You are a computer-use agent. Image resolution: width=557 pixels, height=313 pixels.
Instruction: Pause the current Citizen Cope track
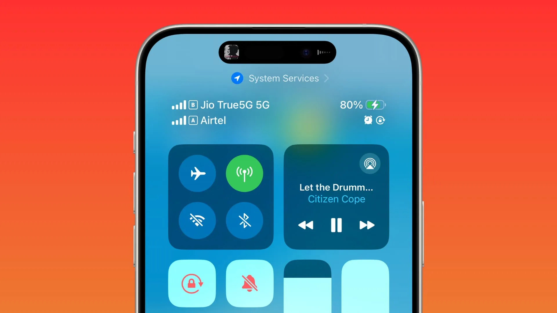coord(336,225)
